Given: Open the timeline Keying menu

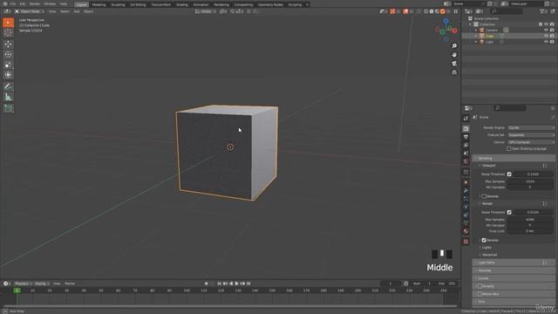Looking at the screenshot, I should (x=41, y=283).
